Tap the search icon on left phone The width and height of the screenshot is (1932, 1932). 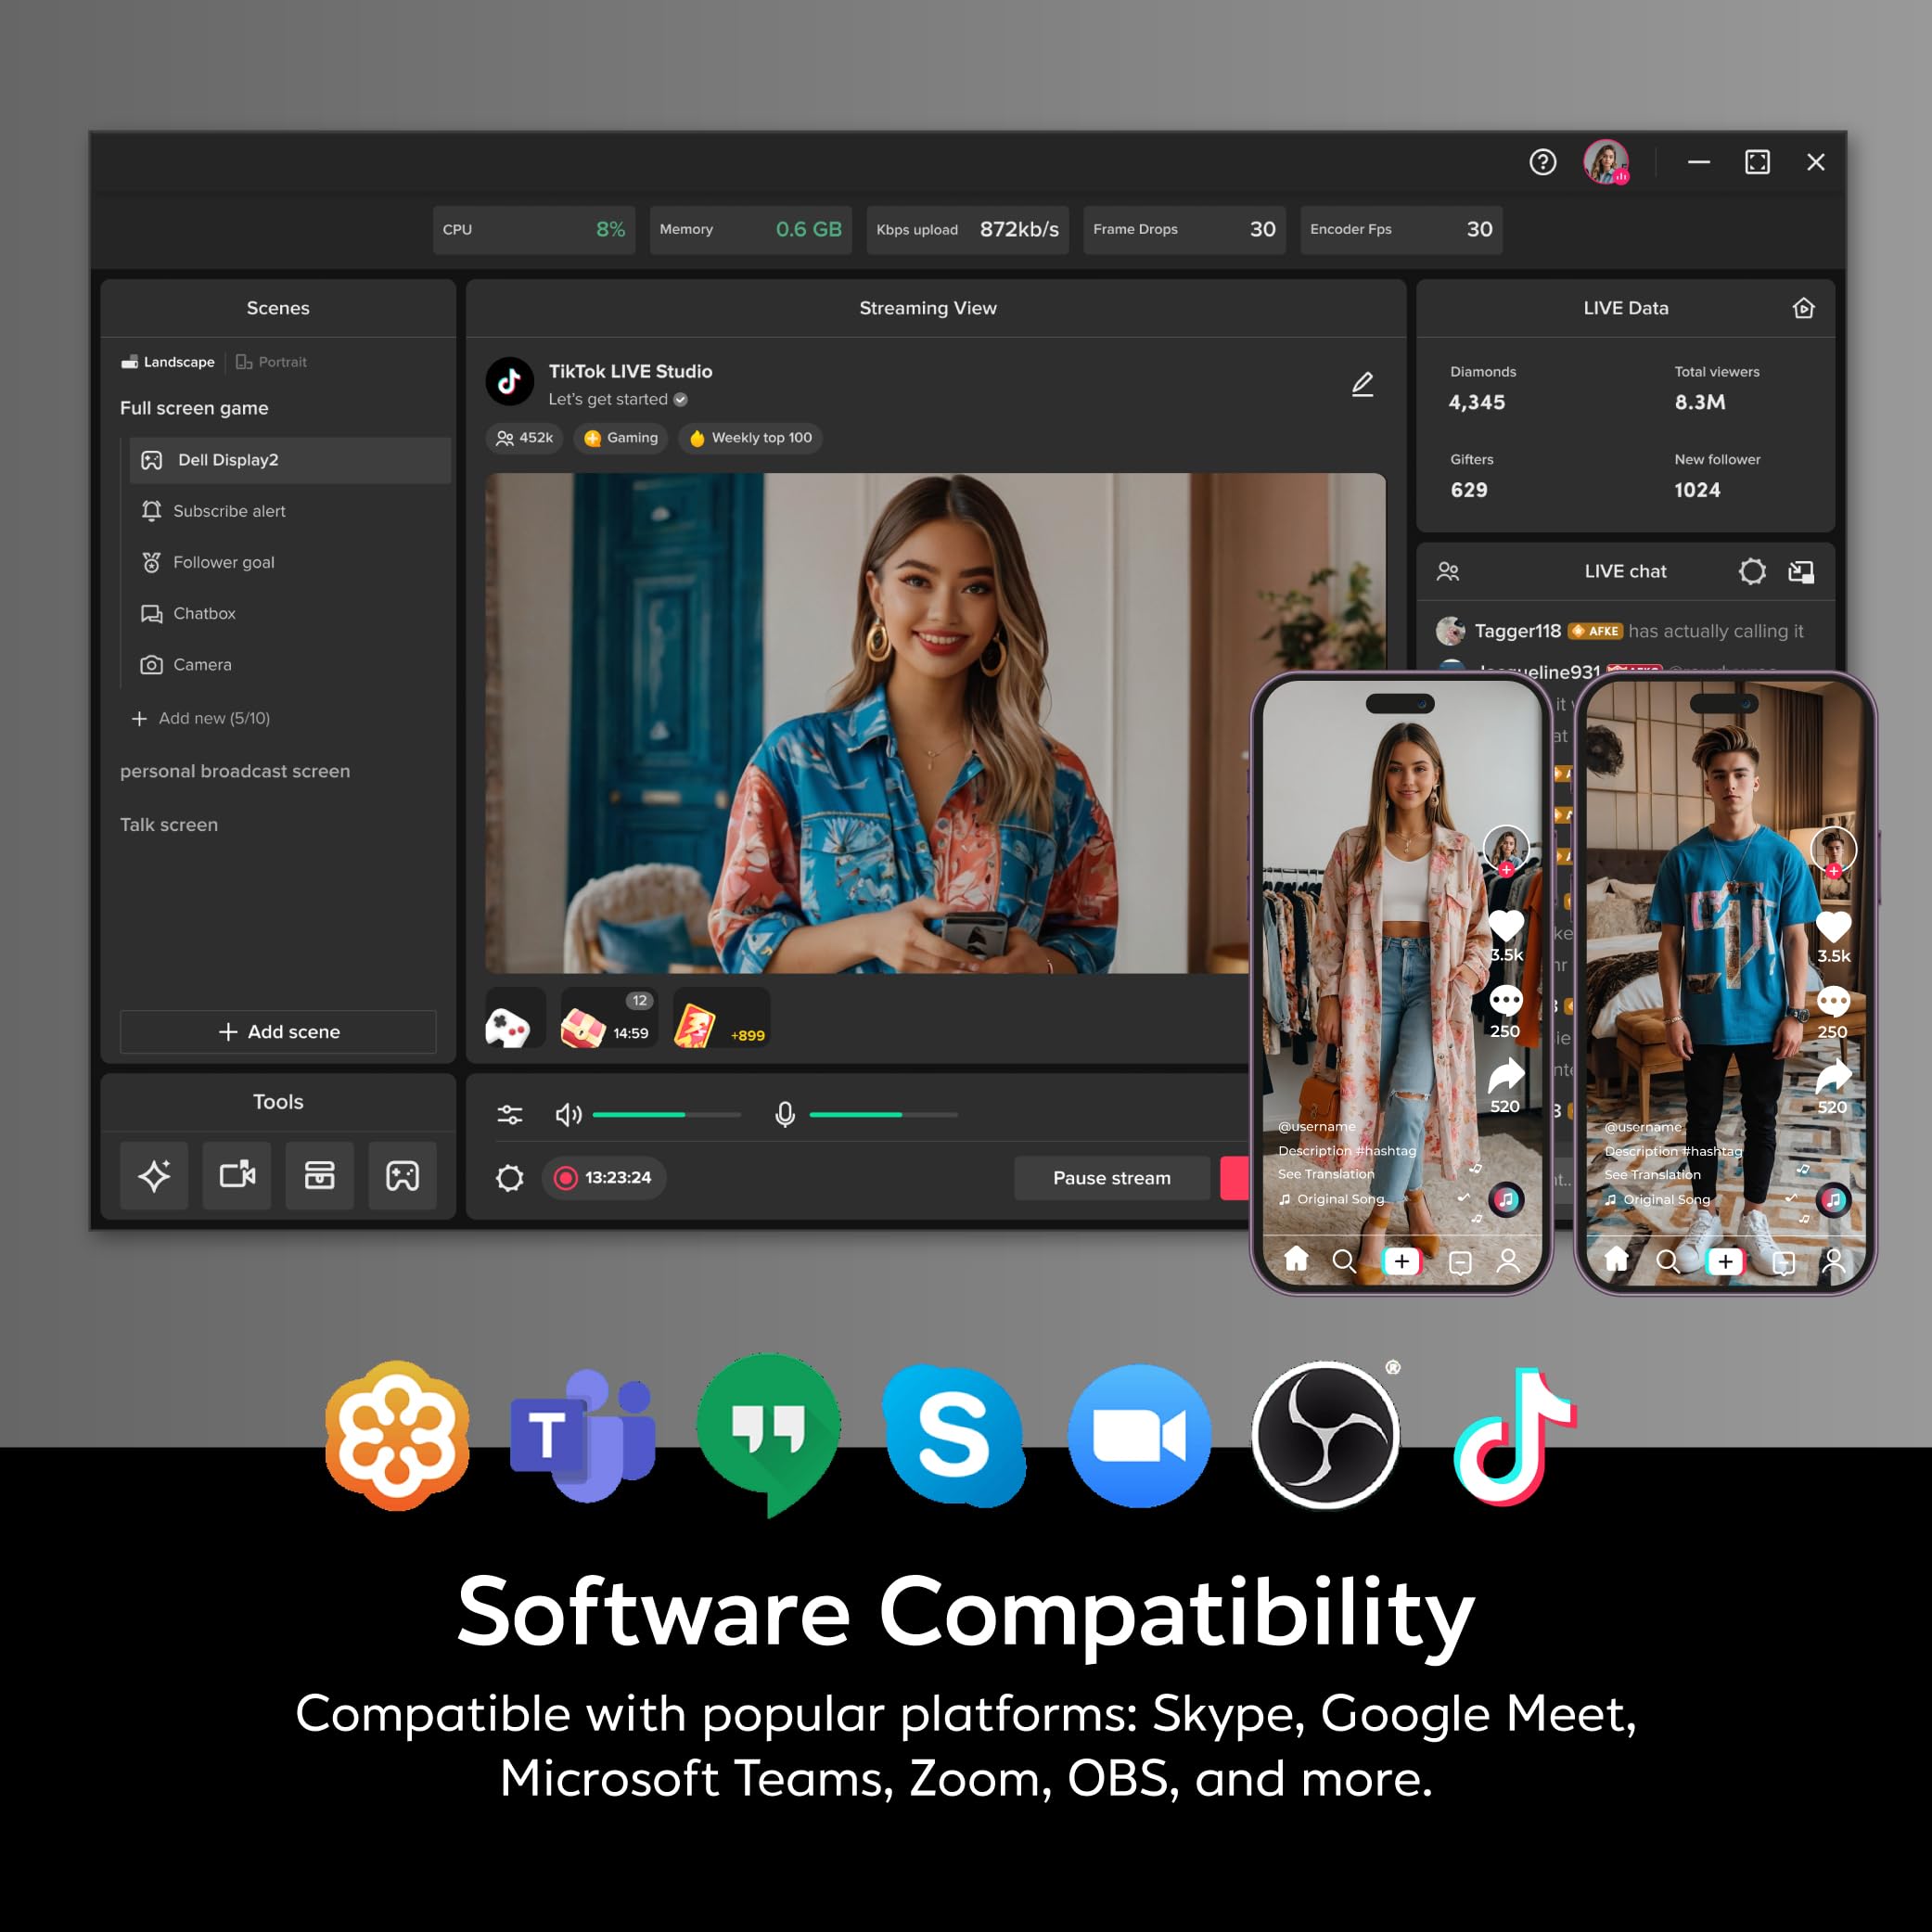pos(1344,1261)
